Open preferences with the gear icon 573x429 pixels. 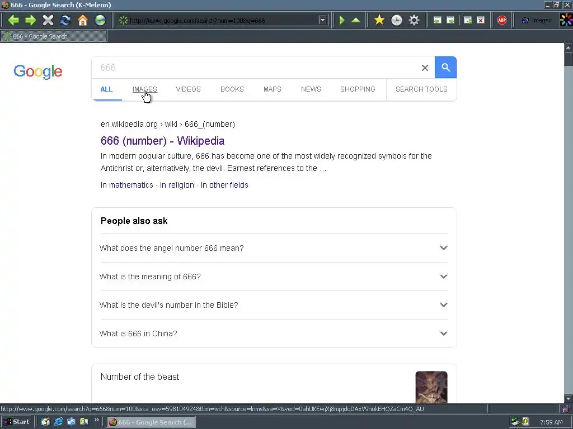[414, 20]
